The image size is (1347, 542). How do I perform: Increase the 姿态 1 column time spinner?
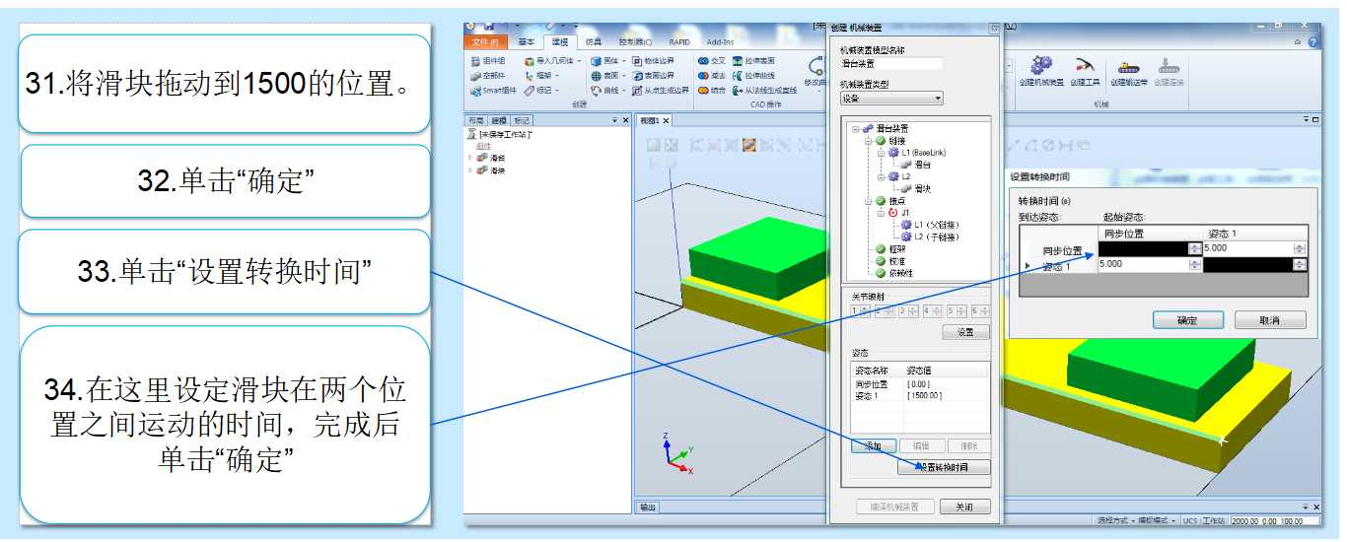[1300, 245]
